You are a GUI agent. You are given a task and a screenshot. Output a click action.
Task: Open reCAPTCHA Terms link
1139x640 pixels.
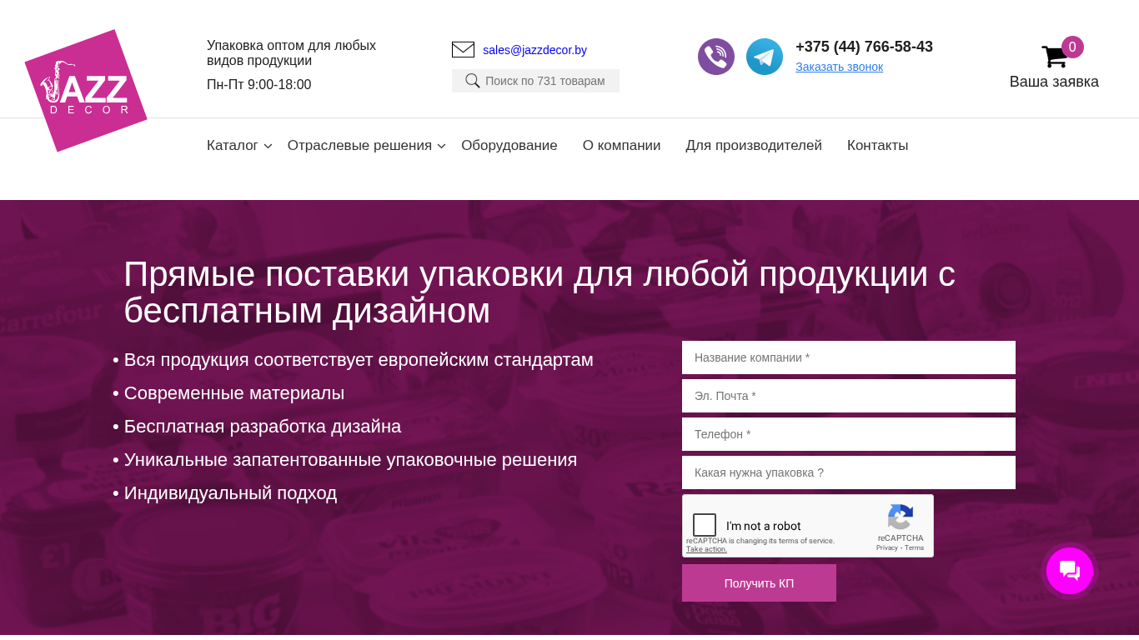915,547
